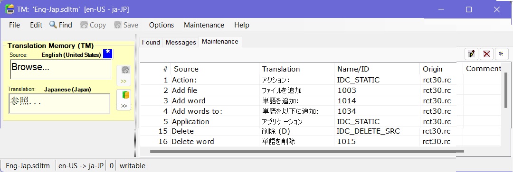Click the green database add-to-TM button
This screenshot has height=172, width=513.
click(x=123, y=100)
